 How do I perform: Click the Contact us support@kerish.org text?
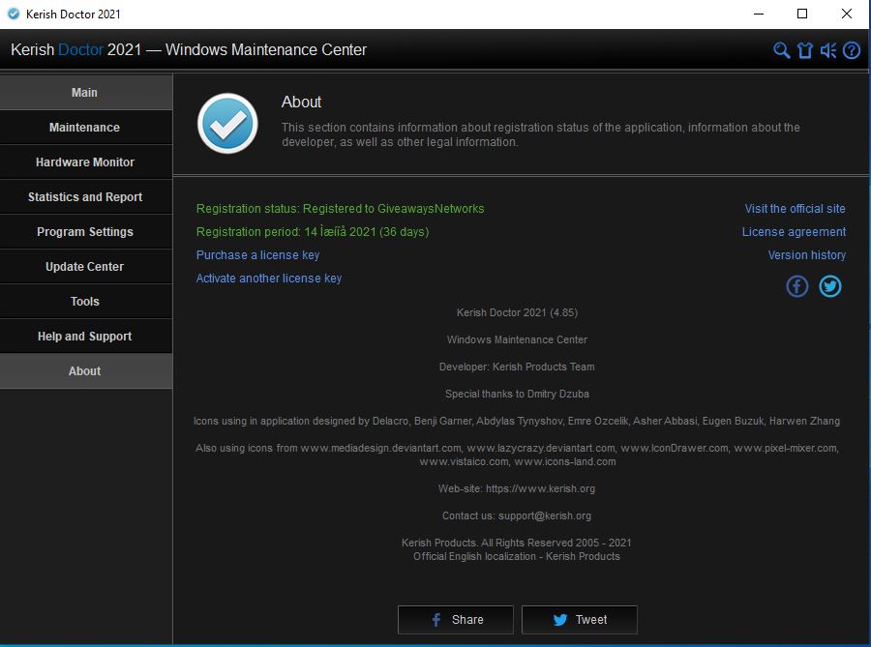click(517, 516)
